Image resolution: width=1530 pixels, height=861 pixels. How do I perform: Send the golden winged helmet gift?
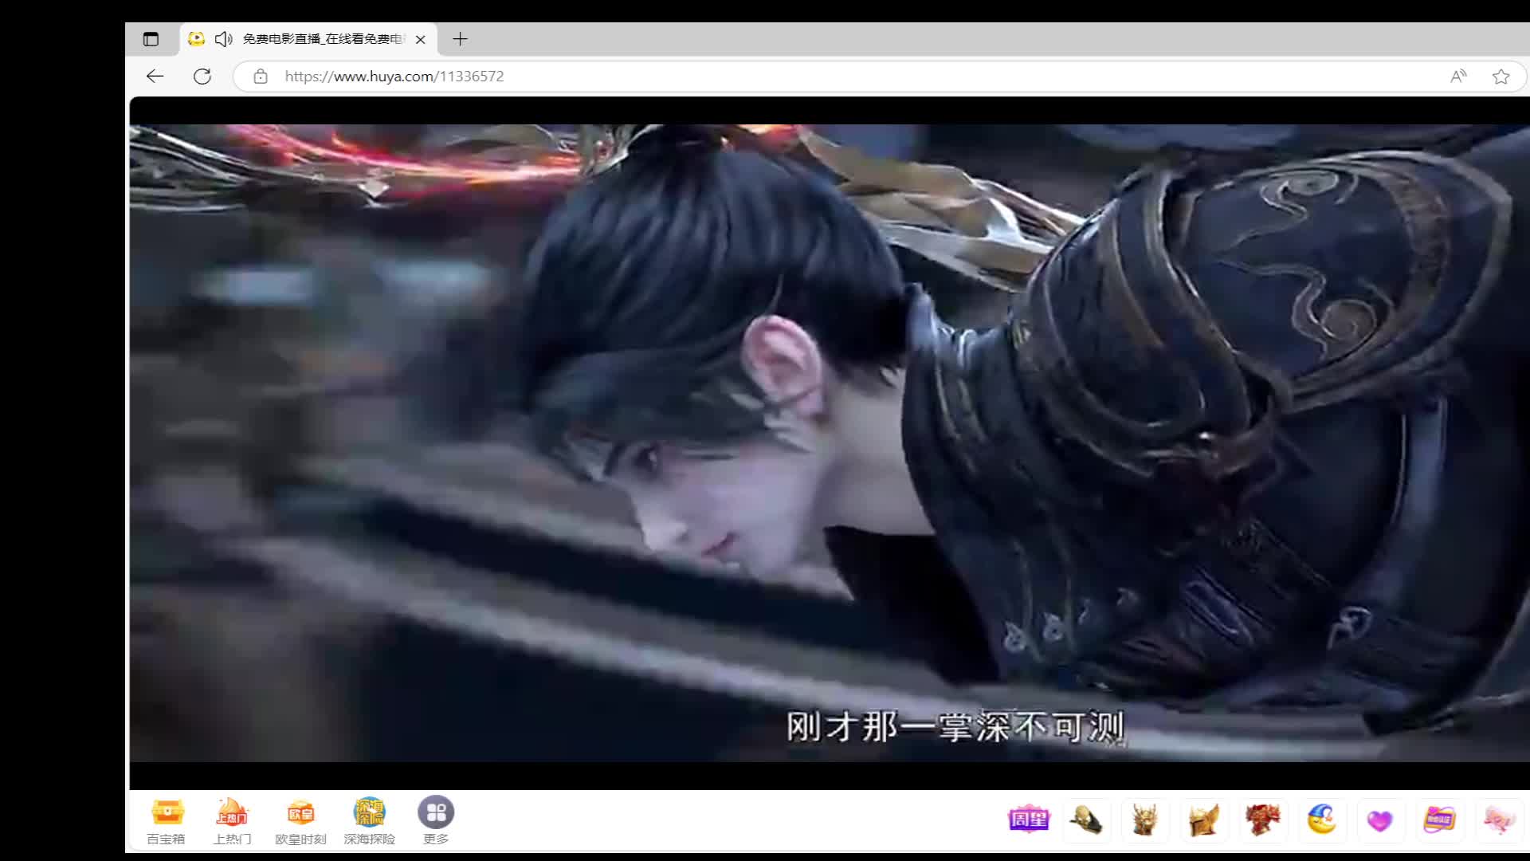click(x=1204, y=820)
